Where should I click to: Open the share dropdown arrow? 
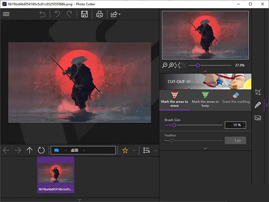tap(120, 15)
